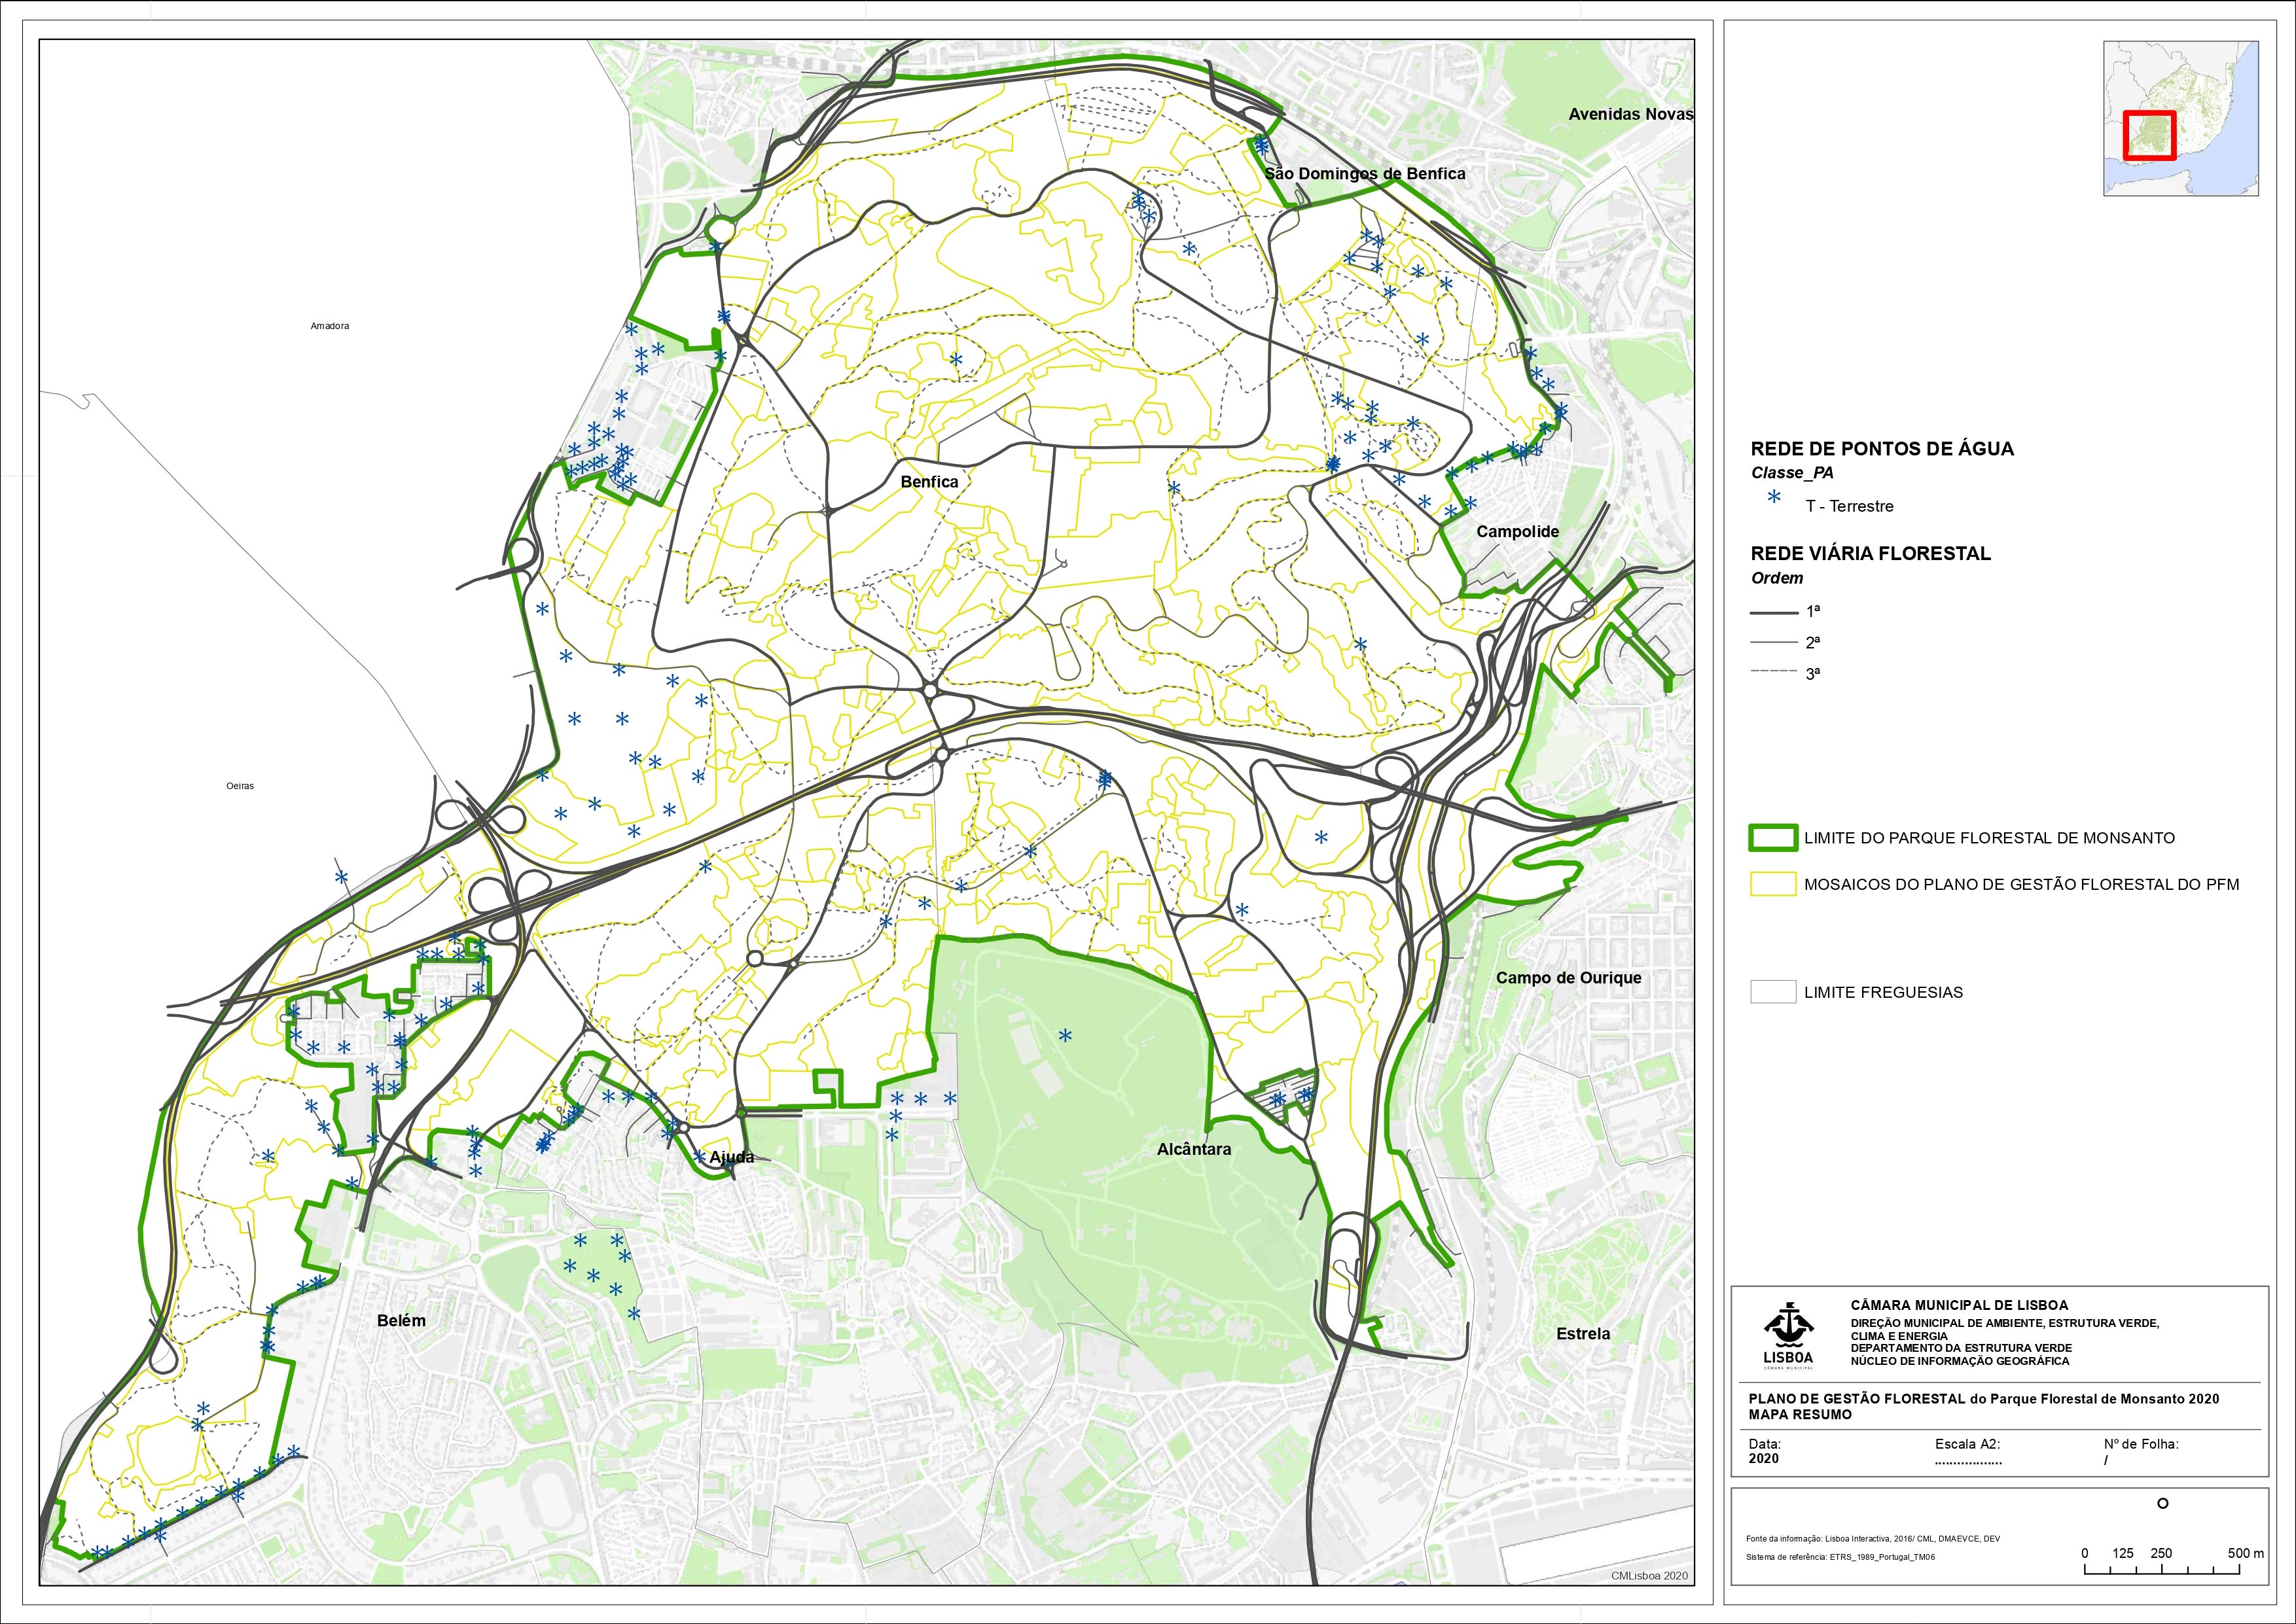Click the Alcântara parish label
The width and height of the screenshot is (2296, 1624).
click(1194, 1150)
